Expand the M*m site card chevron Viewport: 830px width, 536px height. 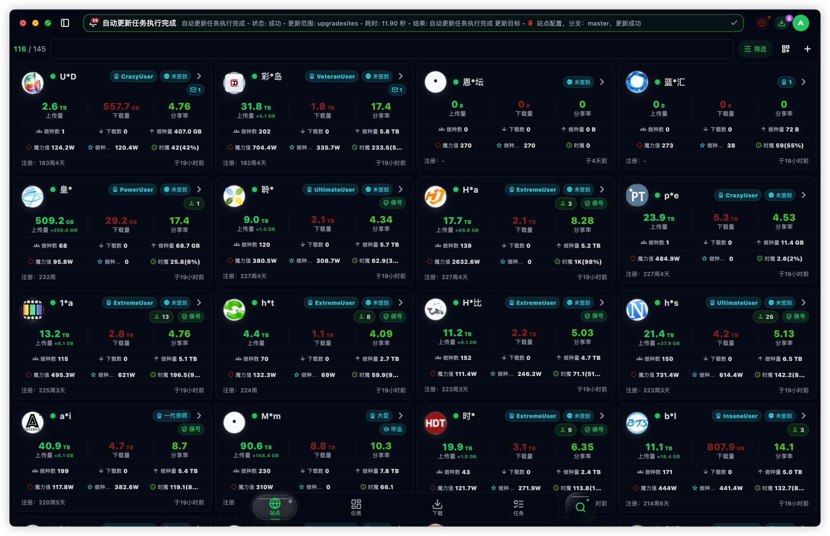point(401,416)
